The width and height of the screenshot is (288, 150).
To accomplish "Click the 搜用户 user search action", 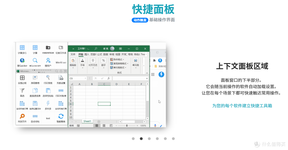I will pos(48,62).
